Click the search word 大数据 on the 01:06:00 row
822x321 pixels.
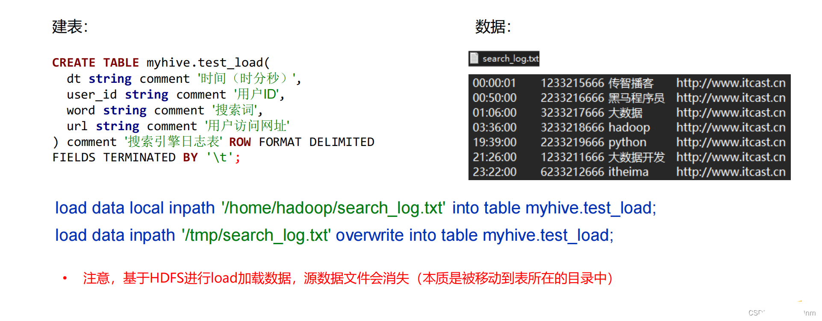[x=625, y=113]
